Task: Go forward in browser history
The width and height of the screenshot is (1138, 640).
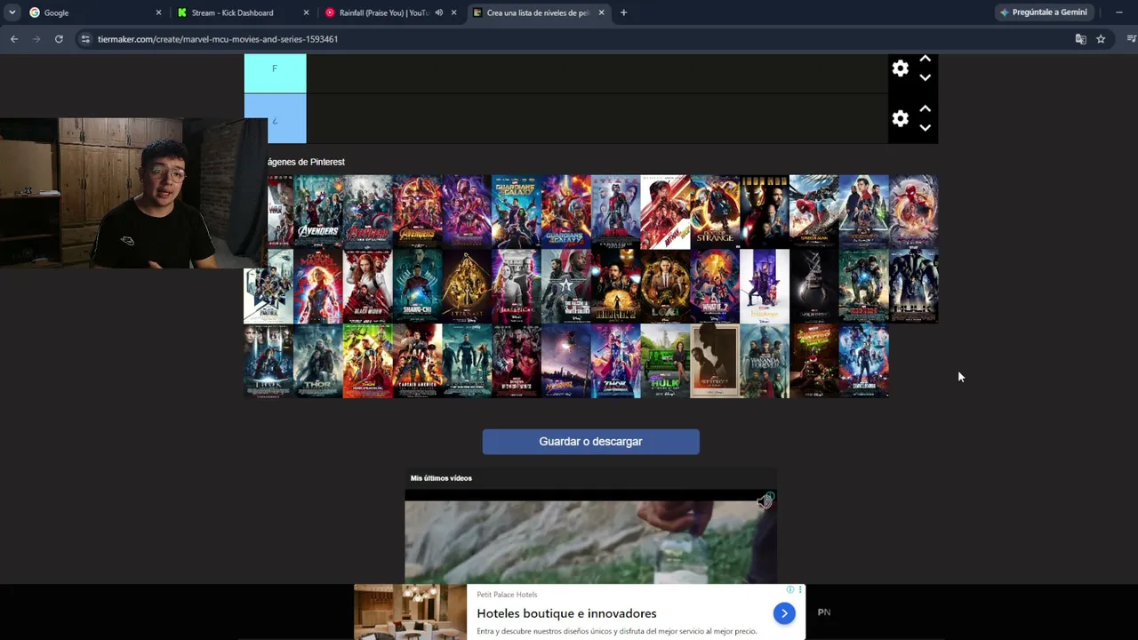Action: click(36, 39)
